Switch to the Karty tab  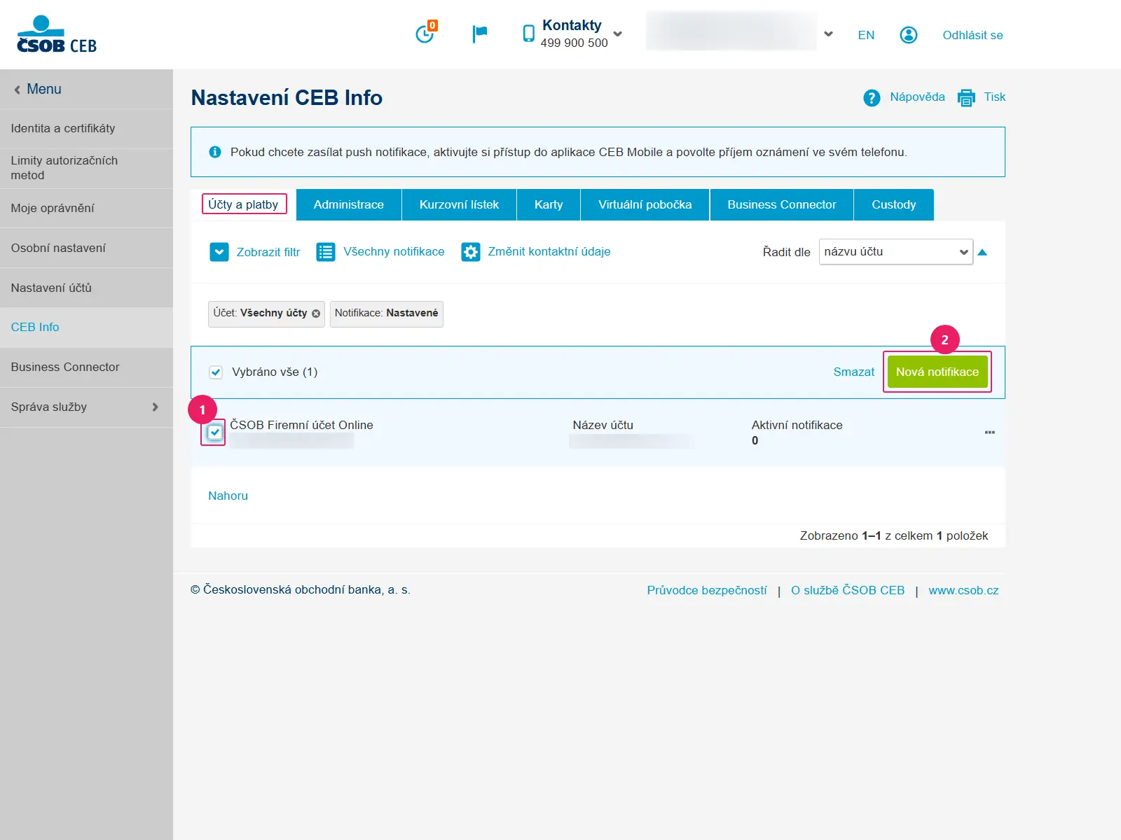point(549,204)
